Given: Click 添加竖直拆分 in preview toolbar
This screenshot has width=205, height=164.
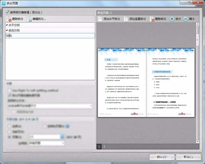Looking at the screenshot, I should coord(135,19).
